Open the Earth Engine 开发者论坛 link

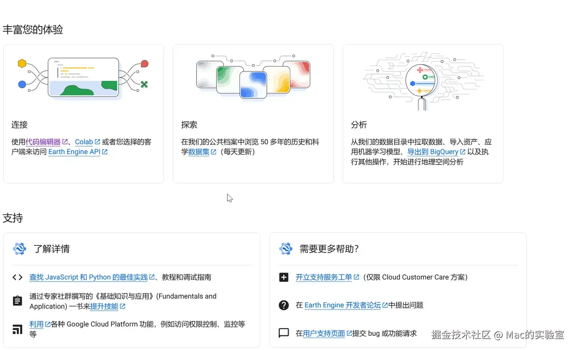coord(343,305)
